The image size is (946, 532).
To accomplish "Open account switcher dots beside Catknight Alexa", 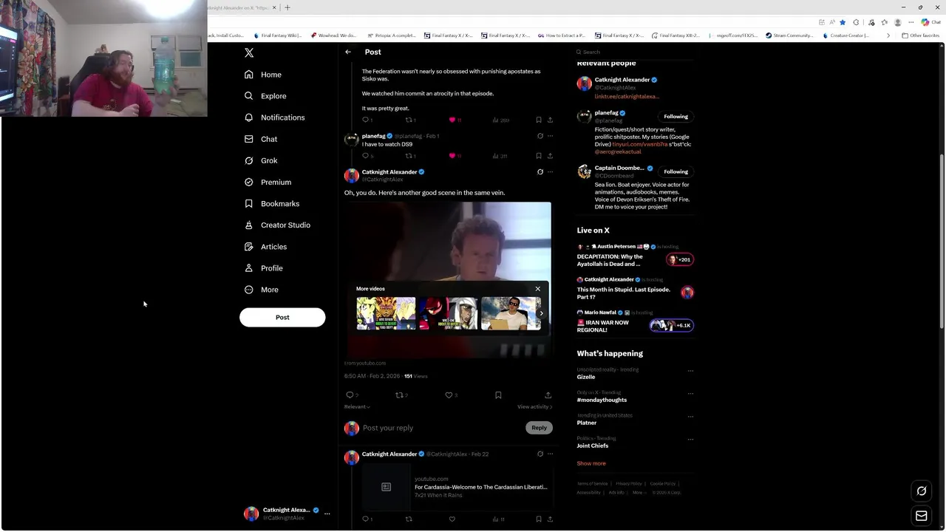I will pos(327,514).
